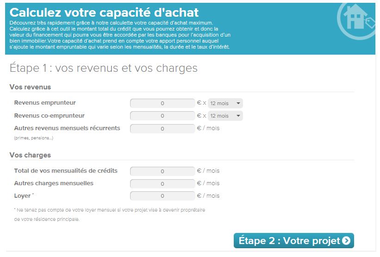This screenshot has width=380, height=257.
Task: Click the Revenus emprunteur dropdown arrow
Action: 238,103
